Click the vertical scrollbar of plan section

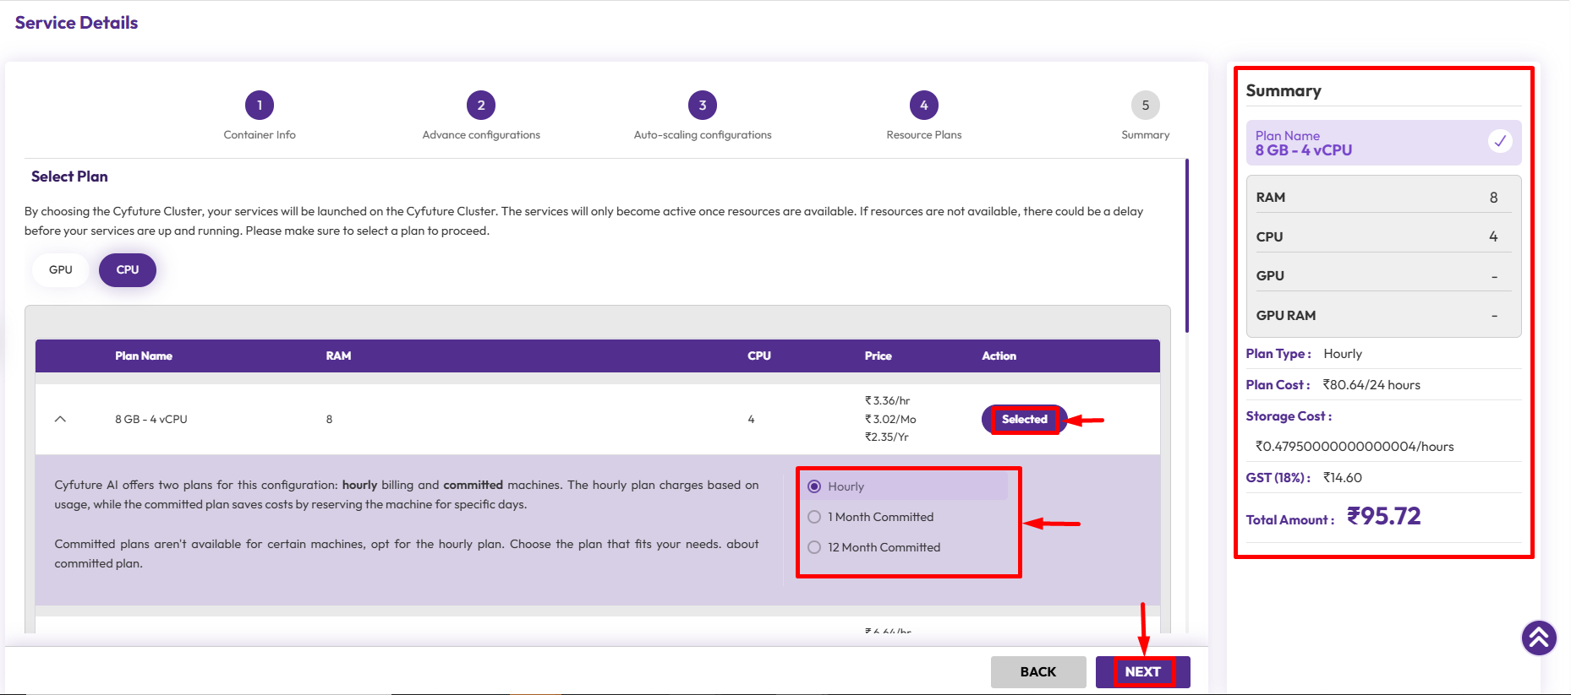(x=1186, y=245)
